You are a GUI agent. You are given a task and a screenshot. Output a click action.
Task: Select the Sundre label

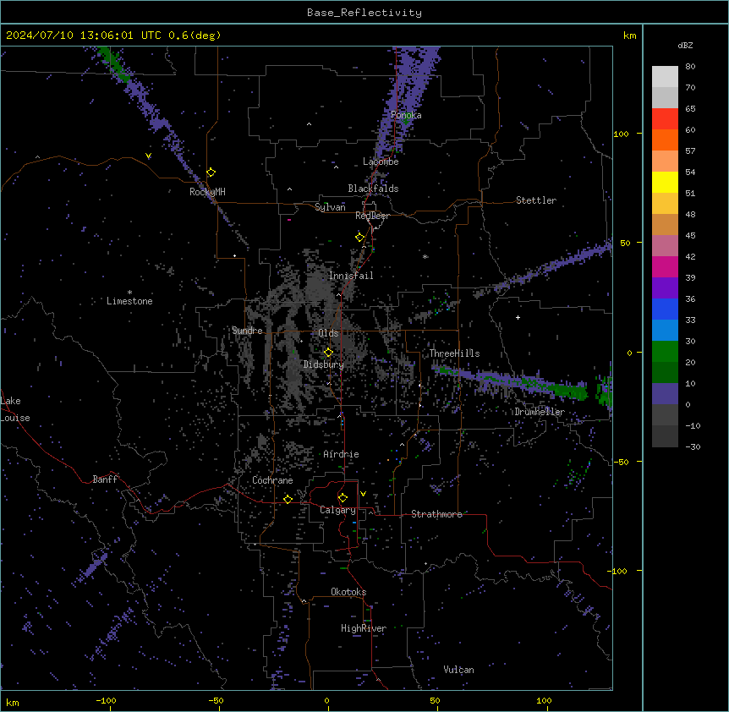[x=247, y=331]
